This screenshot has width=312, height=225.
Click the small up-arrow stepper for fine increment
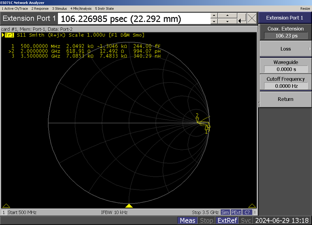point(214,16)
